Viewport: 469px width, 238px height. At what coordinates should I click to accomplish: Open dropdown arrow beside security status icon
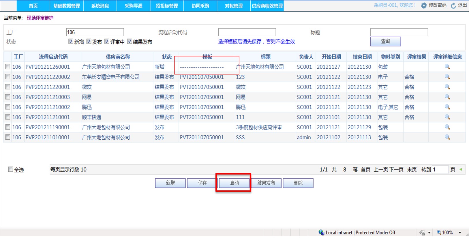429,233
